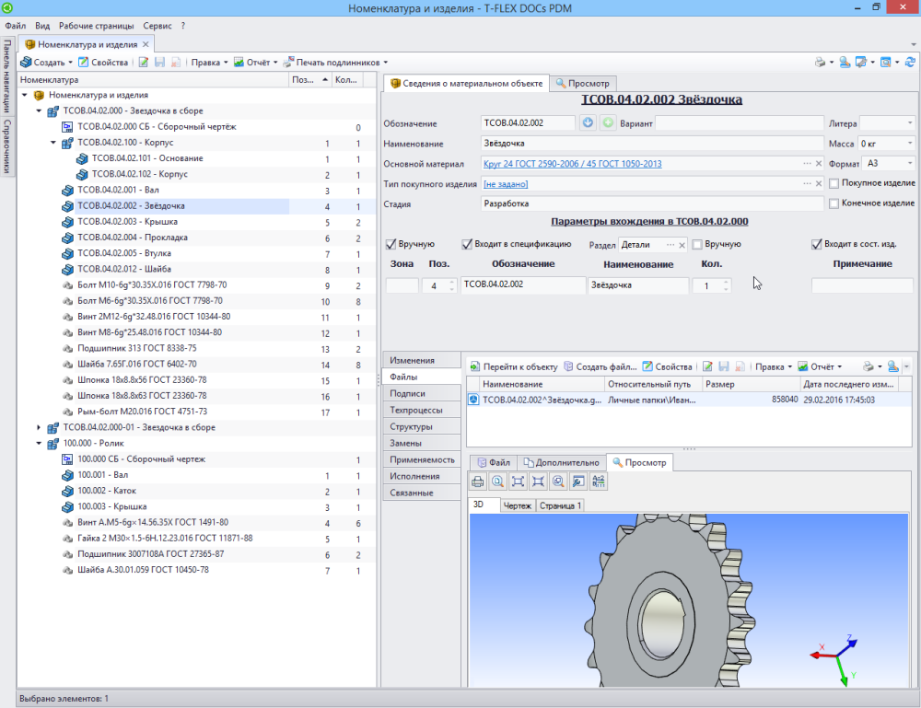Open Свойства in the nomenclature toolbar
921x708 pixels.
(103, 63)
